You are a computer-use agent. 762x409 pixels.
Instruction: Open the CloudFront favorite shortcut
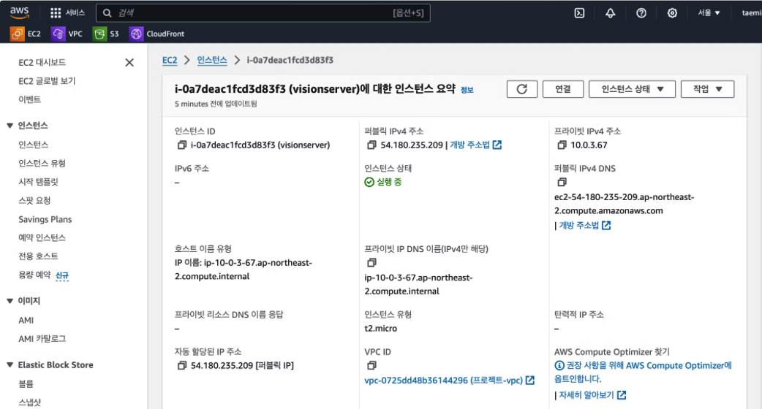(x=157, y=34)
